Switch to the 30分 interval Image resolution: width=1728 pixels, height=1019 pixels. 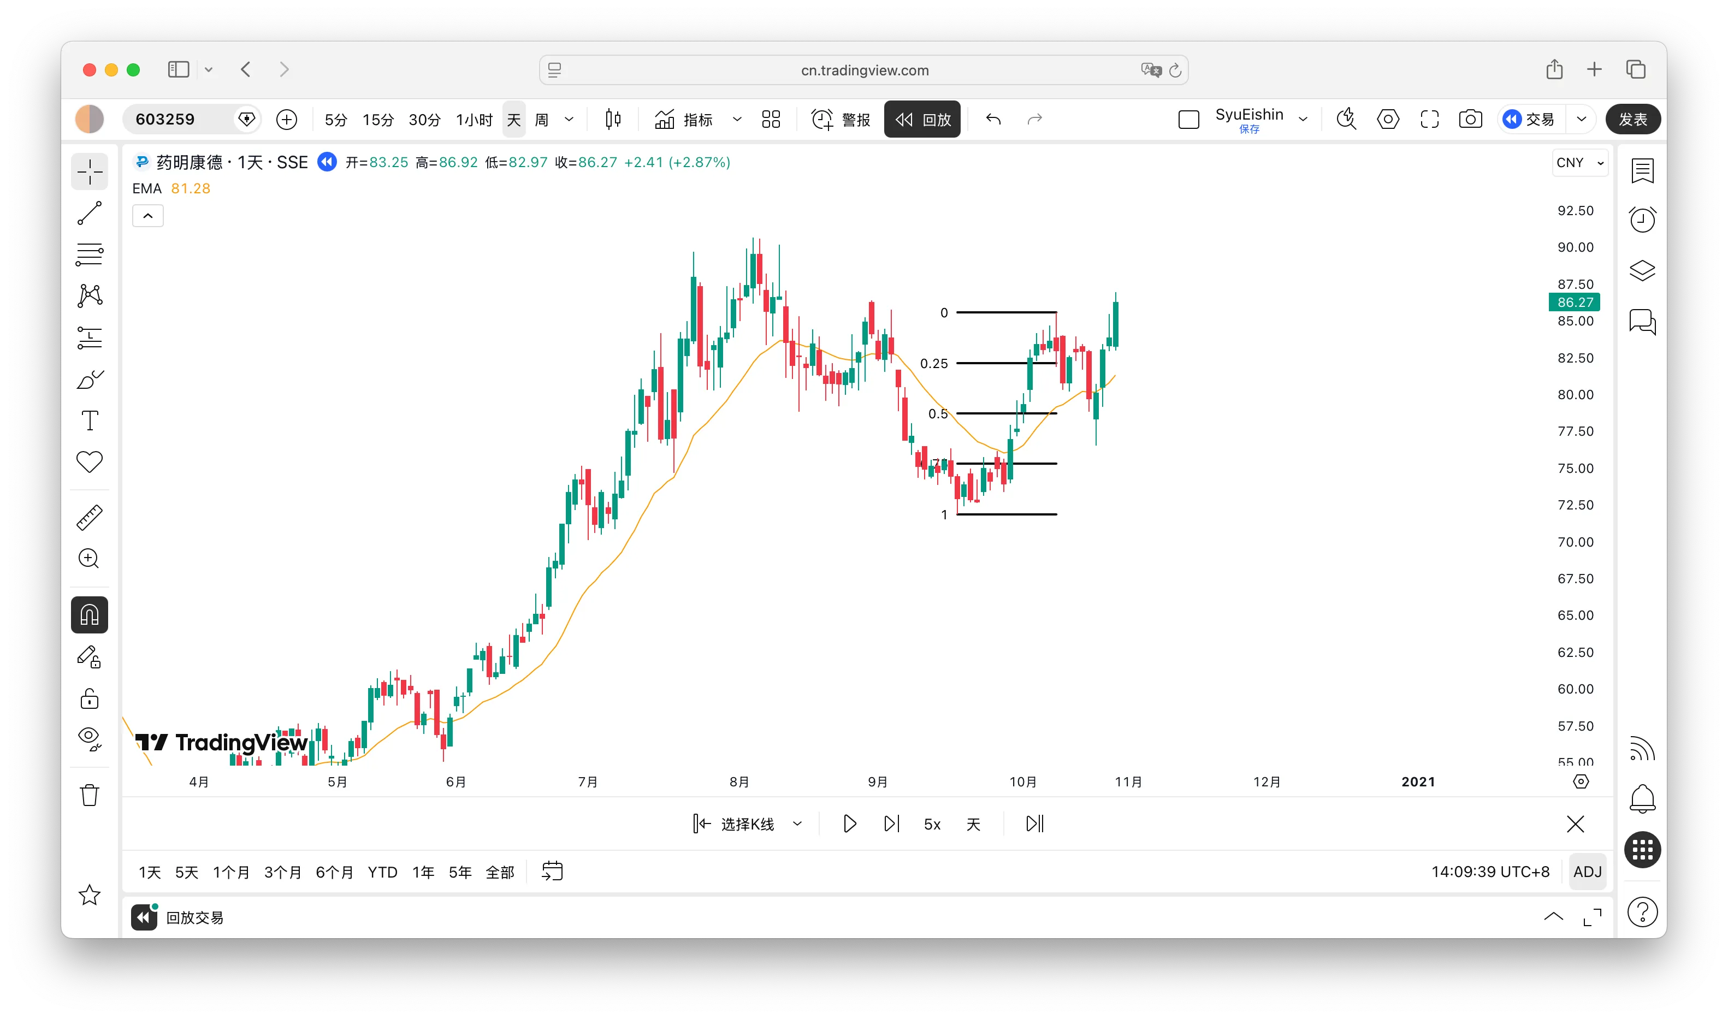424,120
